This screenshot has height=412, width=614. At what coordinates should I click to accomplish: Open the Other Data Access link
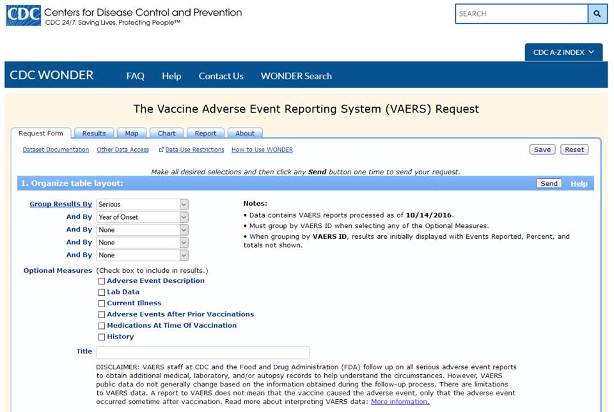[x=123, y=149]
